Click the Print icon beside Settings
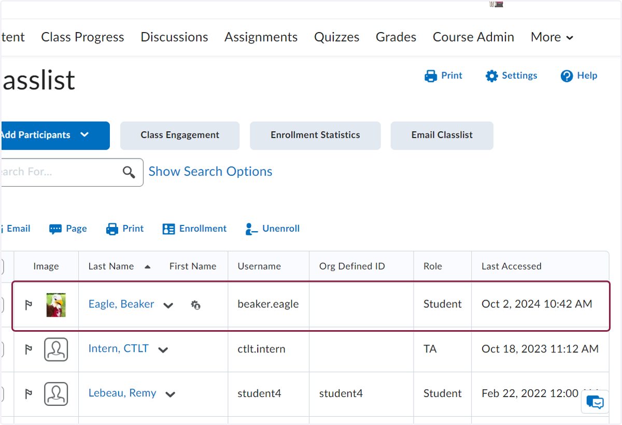 pos(431,76)
